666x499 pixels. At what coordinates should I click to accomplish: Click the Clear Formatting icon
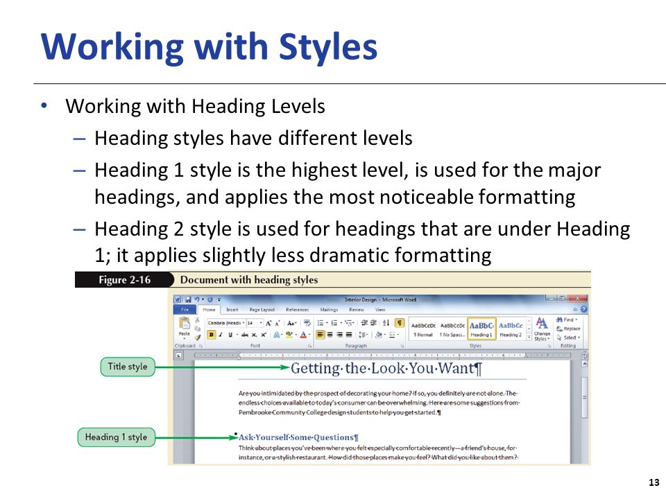coord(307,324)
